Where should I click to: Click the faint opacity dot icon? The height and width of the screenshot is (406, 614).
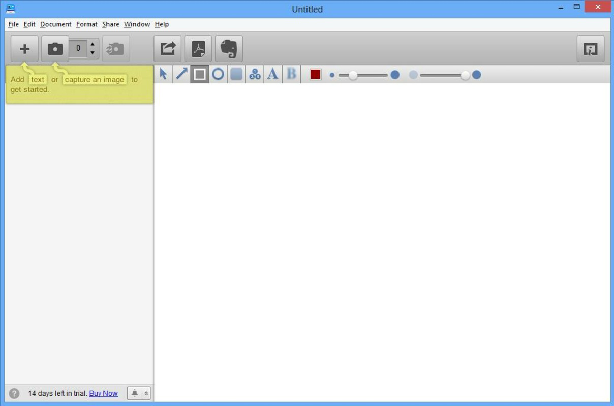tap(413, 75)
